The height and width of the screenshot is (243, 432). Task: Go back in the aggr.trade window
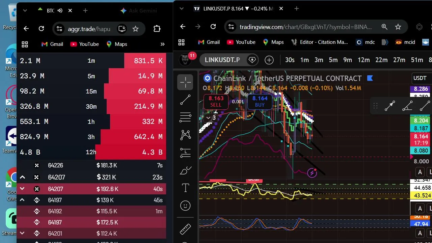pyautogui.click(x=26, y=29)
